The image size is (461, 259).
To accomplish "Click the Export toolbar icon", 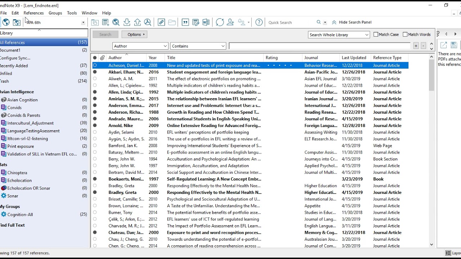I will point(137,22).
